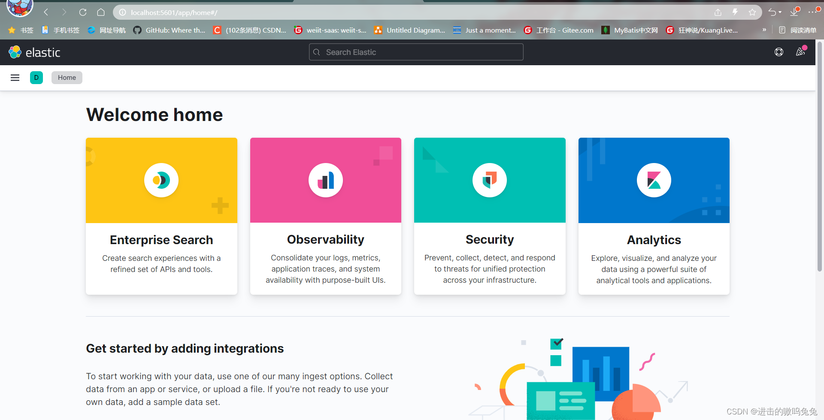Open the 阅读清单 reading list
The image size is (824, 420).
tap(798, 30)
